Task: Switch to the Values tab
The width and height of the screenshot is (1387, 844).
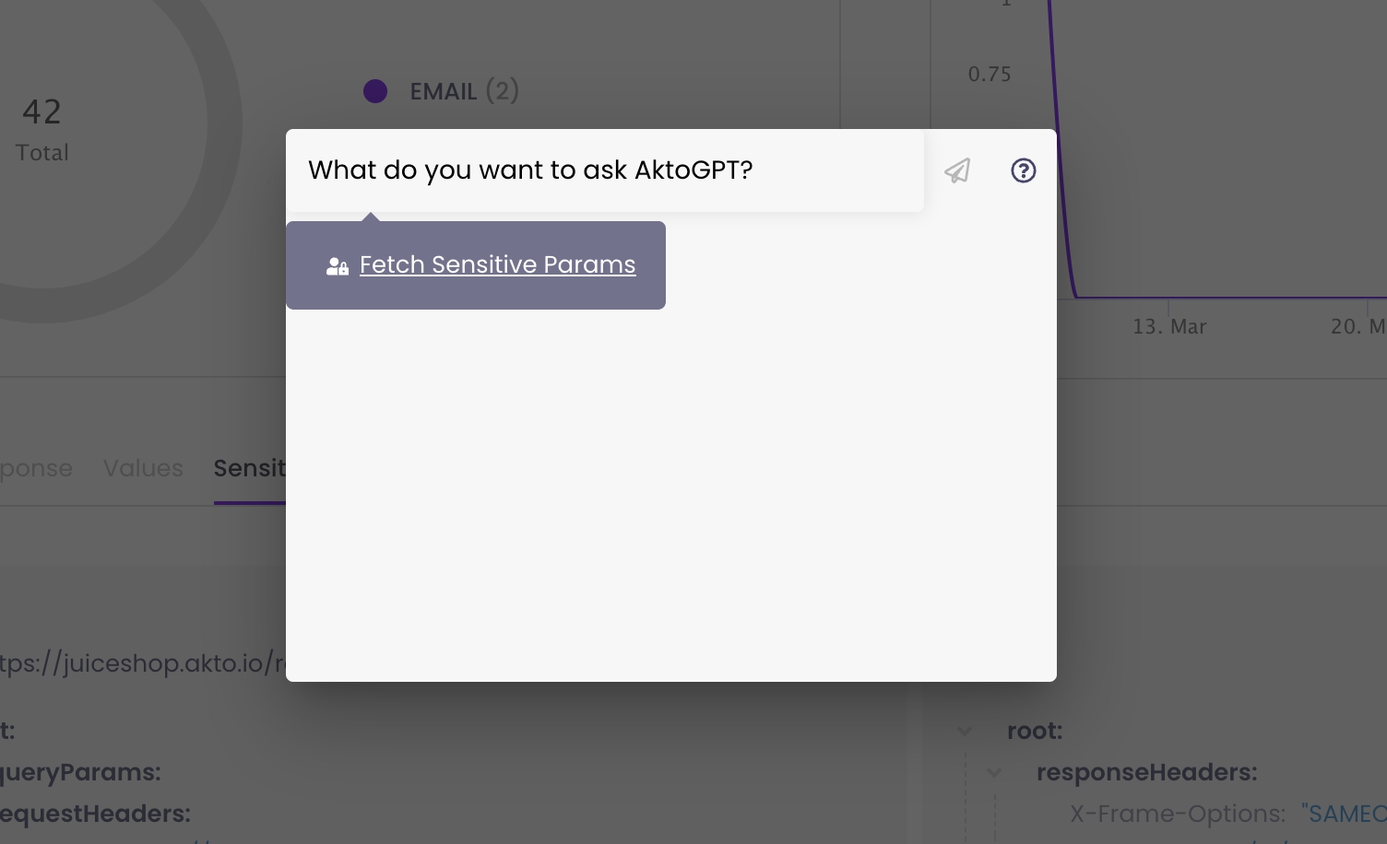Action: click(143, 468)
